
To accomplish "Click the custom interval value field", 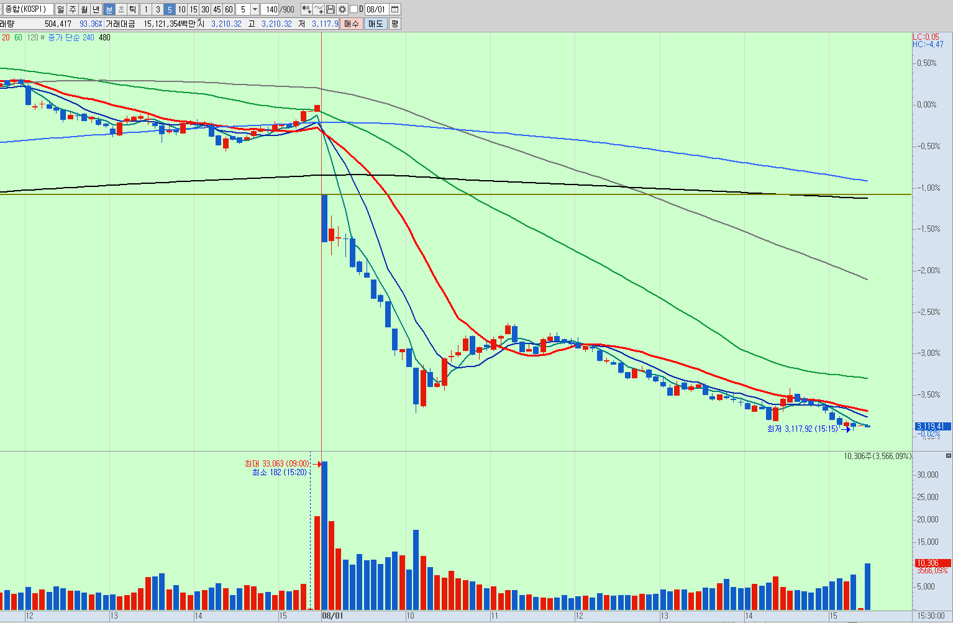I will click(243, 9).
